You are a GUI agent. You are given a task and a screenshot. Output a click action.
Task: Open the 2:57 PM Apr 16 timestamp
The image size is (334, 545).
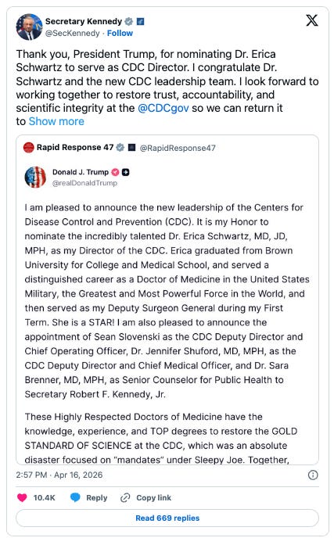[59, 475]
